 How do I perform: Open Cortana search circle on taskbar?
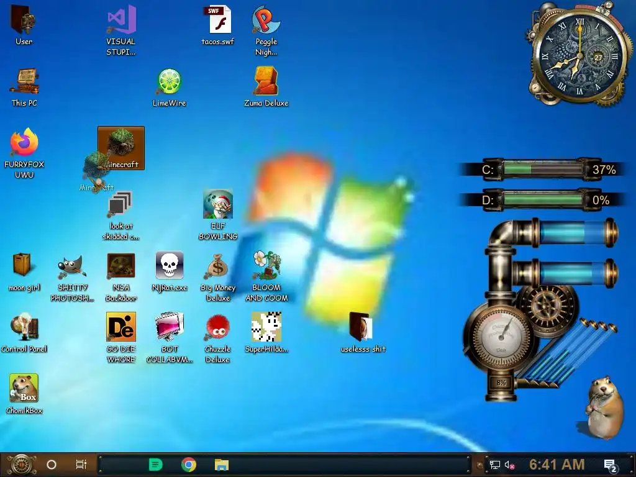pyautogui.click(x=52, y=465)
